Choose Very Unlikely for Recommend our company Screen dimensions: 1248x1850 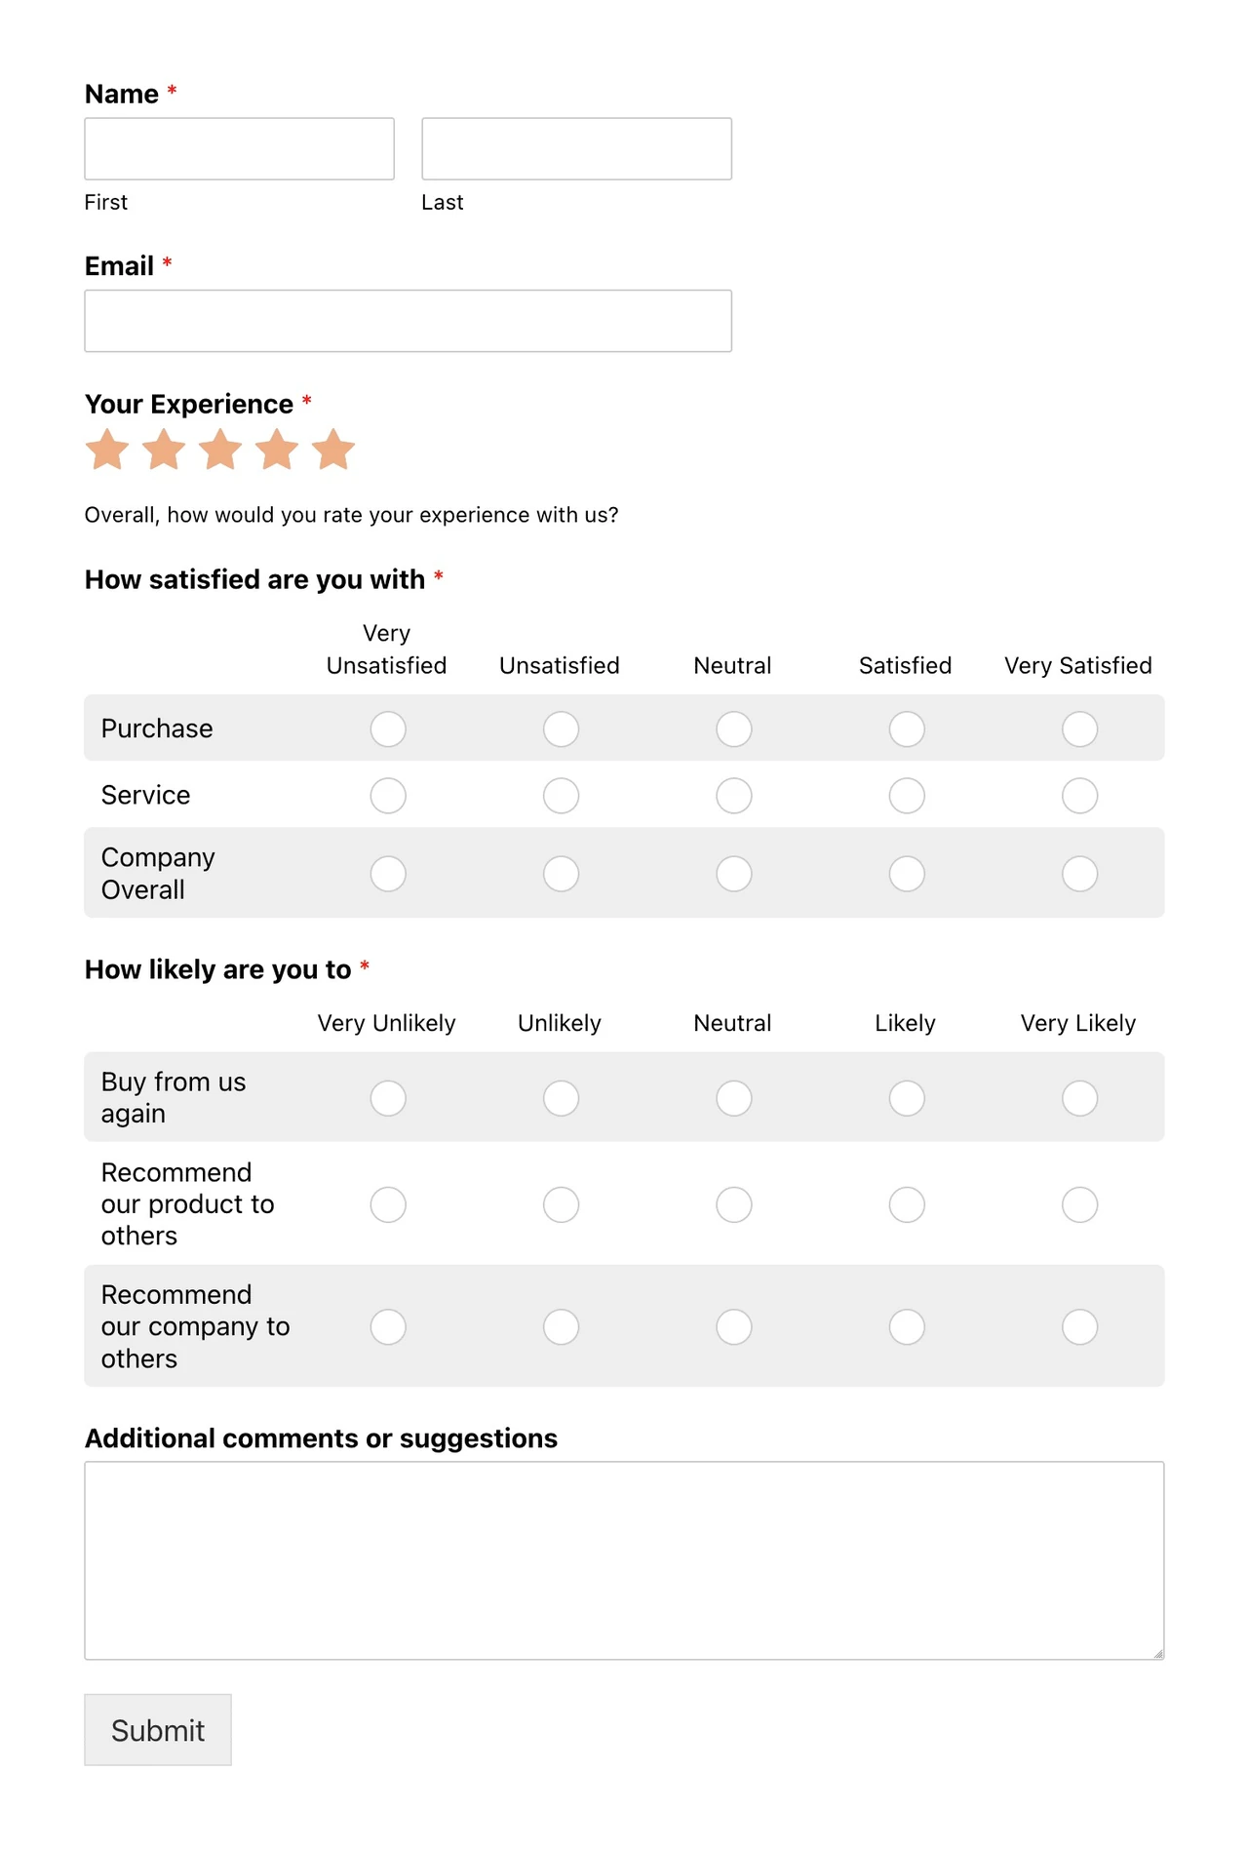point(388,1326)
